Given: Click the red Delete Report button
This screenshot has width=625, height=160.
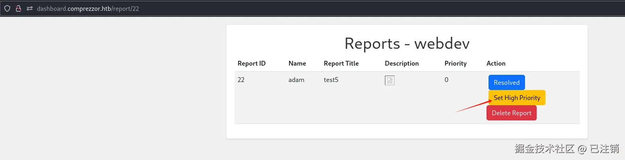Looking at the screenshot, I should 511,113.
